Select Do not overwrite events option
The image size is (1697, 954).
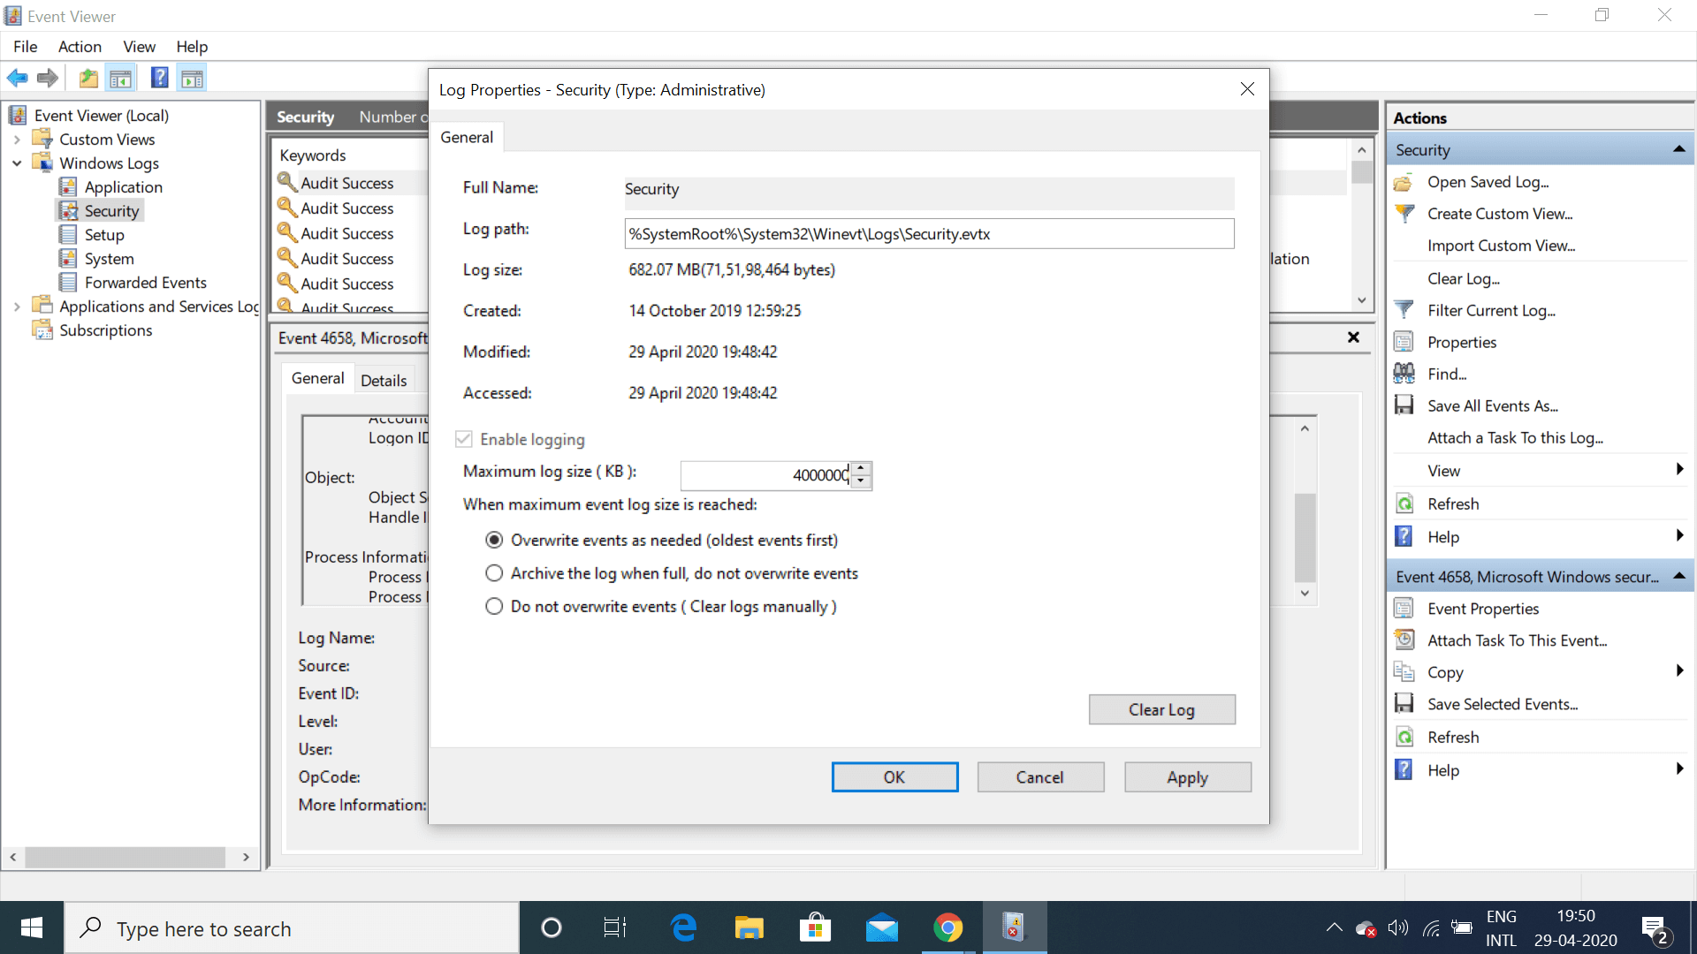[x=495, y=606]
